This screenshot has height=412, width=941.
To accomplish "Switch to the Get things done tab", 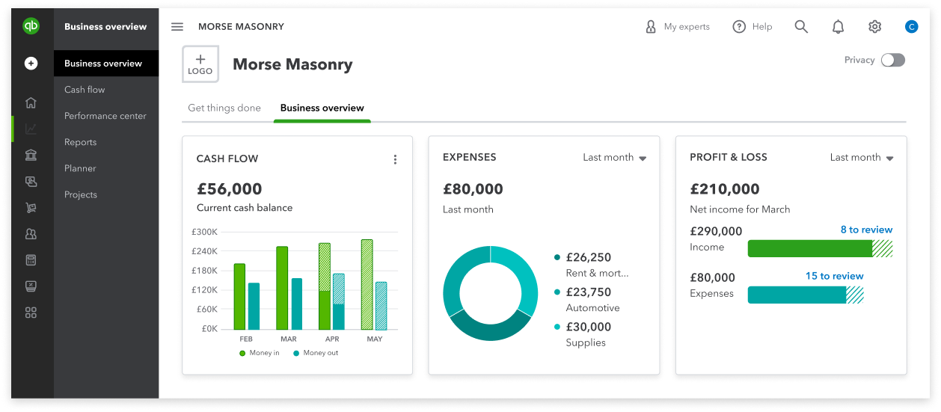I will click(x=224, y=108).
